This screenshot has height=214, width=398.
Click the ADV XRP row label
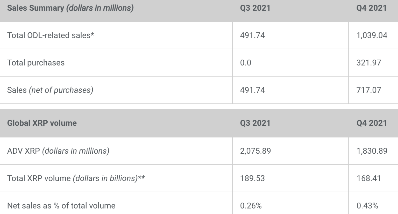point(58,151)
